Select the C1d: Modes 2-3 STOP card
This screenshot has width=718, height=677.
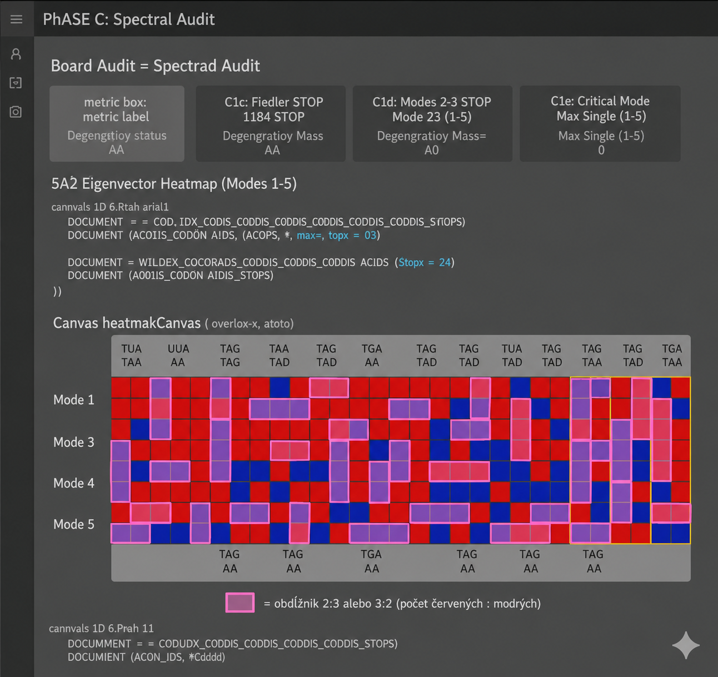pos(432,123)
